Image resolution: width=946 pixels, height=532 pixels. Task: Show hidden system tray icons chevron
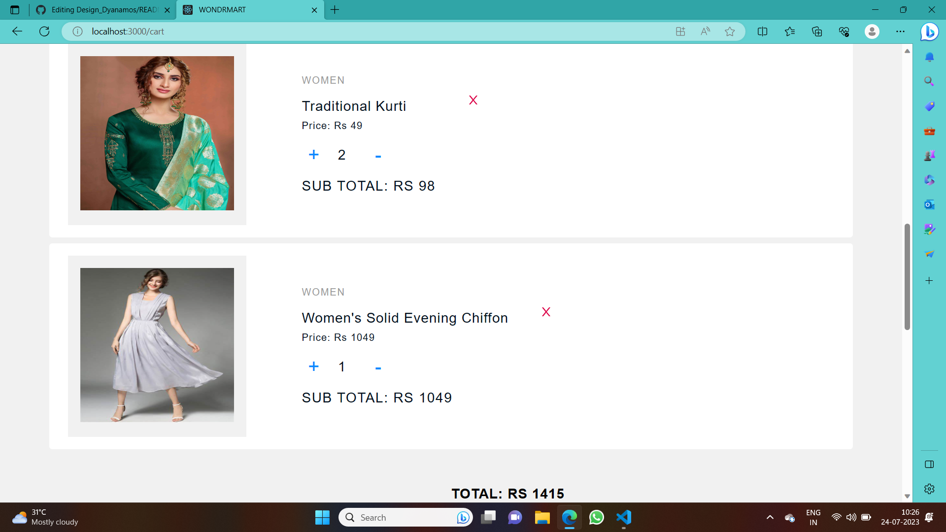[770, 517]
